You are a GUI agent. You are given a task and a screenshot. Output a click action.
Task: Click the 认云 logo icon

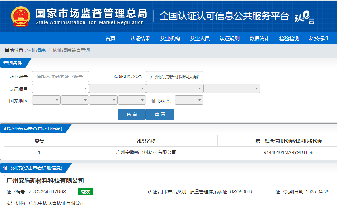305,17
